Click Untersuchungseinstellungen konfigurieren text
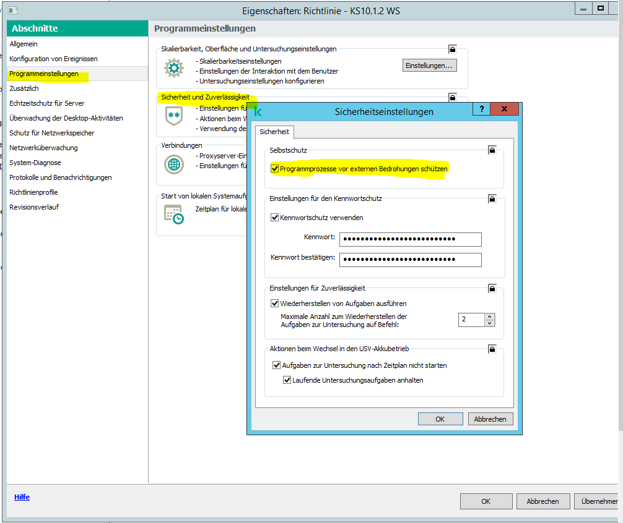 tap(260, 81)
